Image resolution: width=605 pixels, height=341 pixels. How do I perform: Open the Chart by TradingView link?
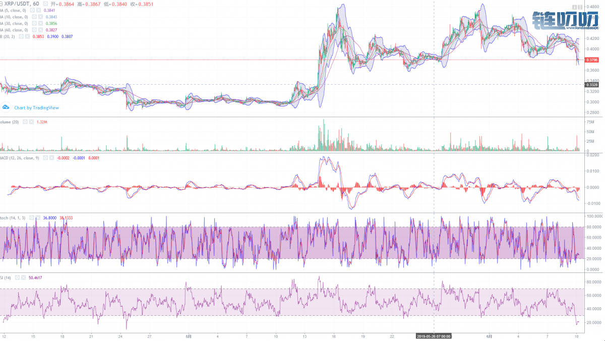[36, 107]
